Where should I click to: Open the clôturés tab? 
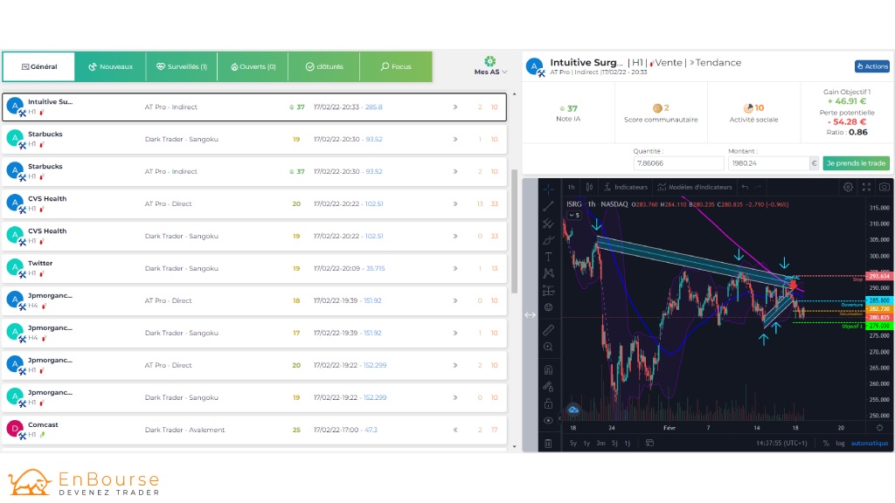324,66
